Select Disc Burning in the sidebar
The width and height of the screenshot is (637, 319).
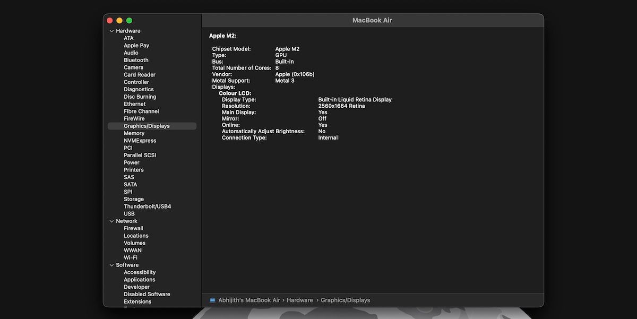click(139, 97)
